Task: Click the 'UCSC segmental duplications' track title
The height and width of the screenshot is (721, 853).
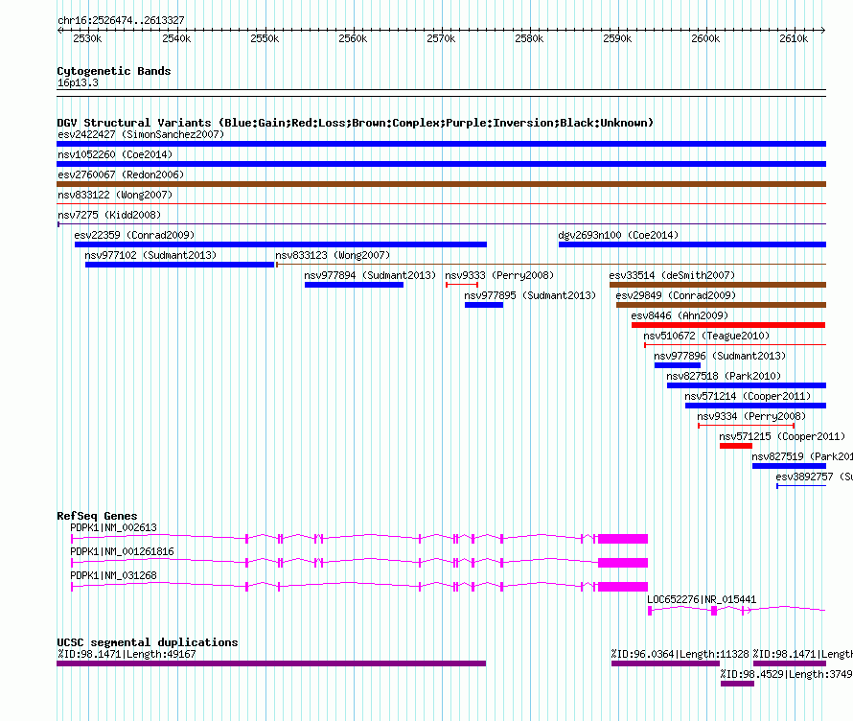Action: click(x=148, y=642)
